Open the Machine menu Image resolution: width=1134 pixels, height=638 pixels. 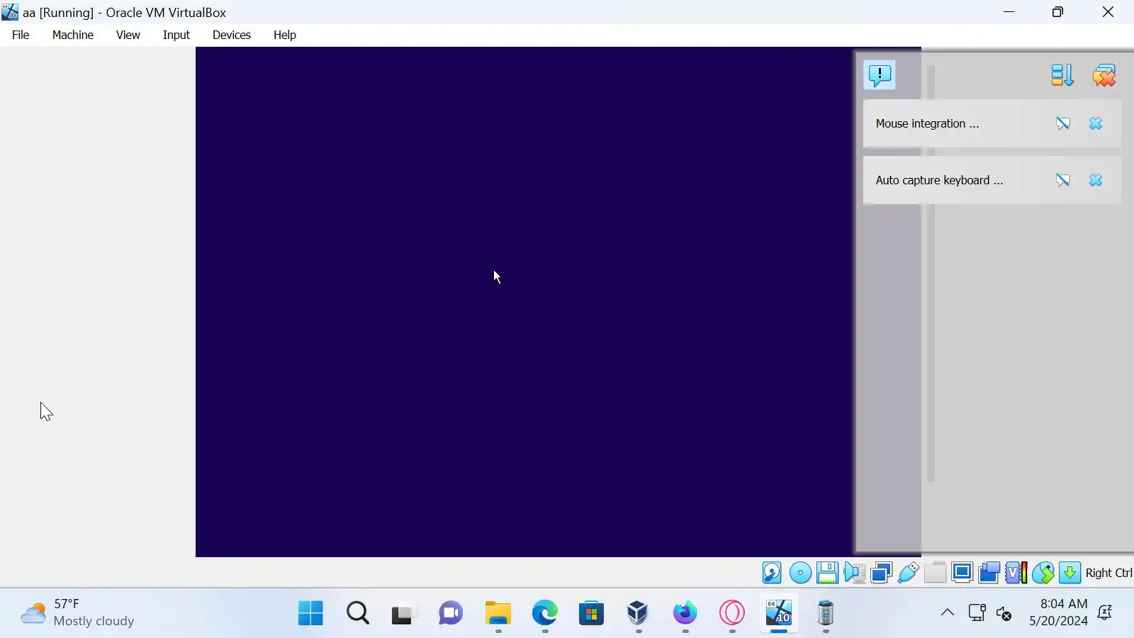[x=73, y=35]
